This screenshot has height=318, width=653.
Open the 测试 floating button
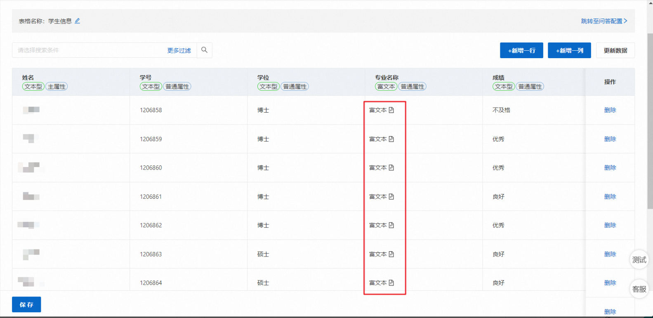[639, 259]
